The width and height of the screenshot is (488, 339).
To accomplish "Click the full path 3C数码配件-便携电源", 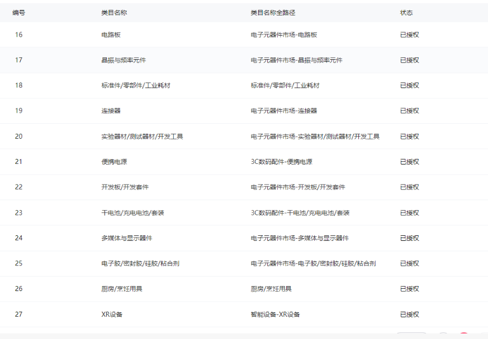I will coord(282,162).
